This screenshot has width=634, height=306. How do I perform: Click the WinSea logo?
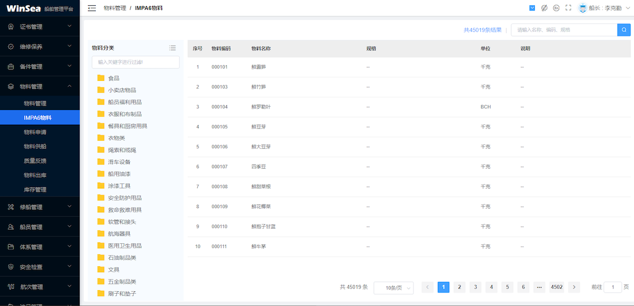point(24,8)
